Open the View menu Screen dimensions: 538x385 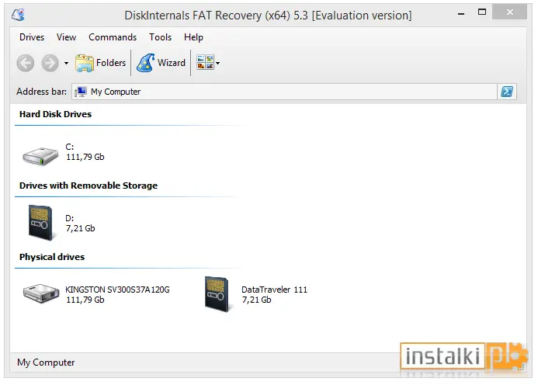(x=66, y=37)
